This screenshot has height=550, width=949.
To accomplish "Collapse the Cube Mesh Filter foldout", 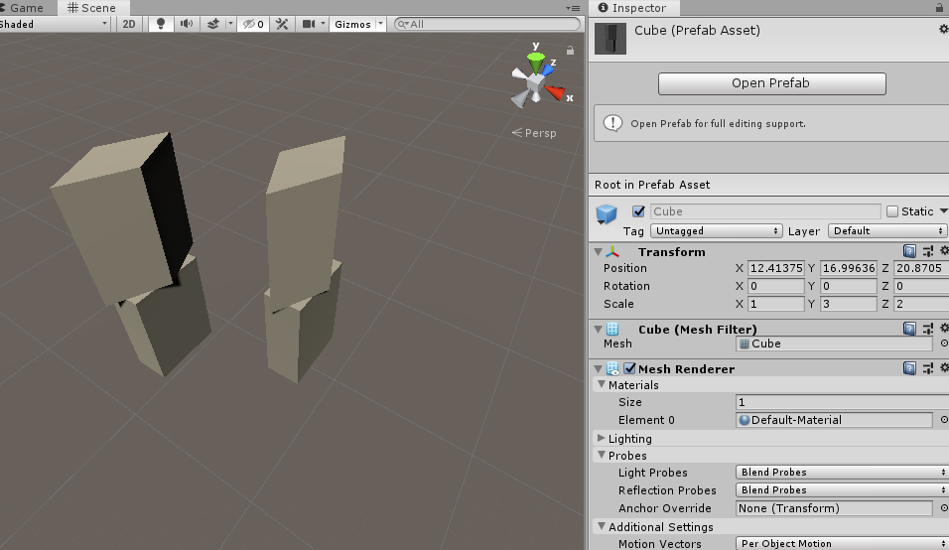I will point(598,330).
